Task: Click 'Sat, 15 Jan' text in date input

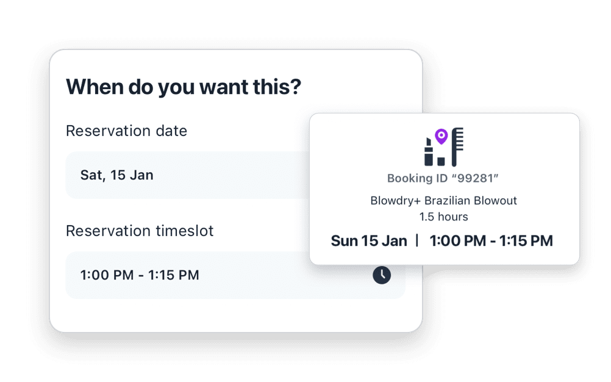Action: (x=117, y=175)
